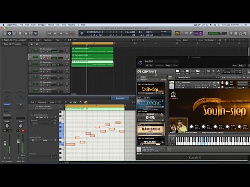Open the Navigate menu in the menu bar
The width and height of the screenshot is (250, 187).
[42, 25]
